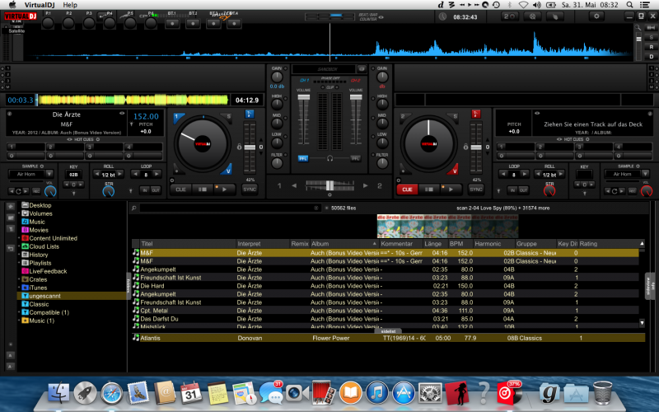
Task: Sort the track list by the Interpret column
Action: [263, 244]
